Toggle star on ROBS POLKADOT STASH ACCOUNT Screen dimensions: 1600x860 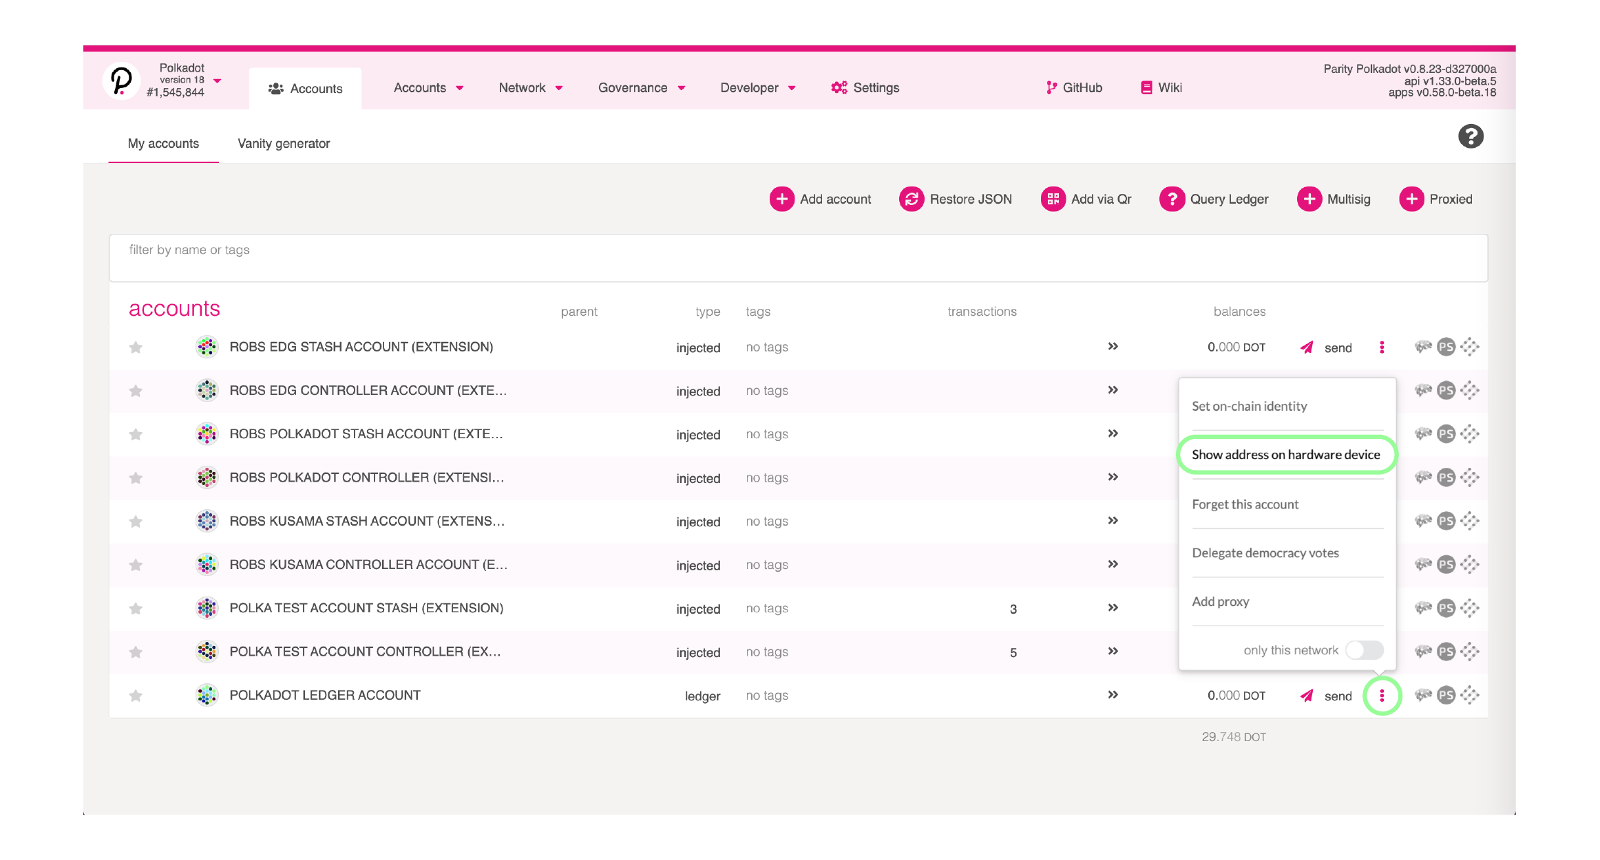[136, 434]
